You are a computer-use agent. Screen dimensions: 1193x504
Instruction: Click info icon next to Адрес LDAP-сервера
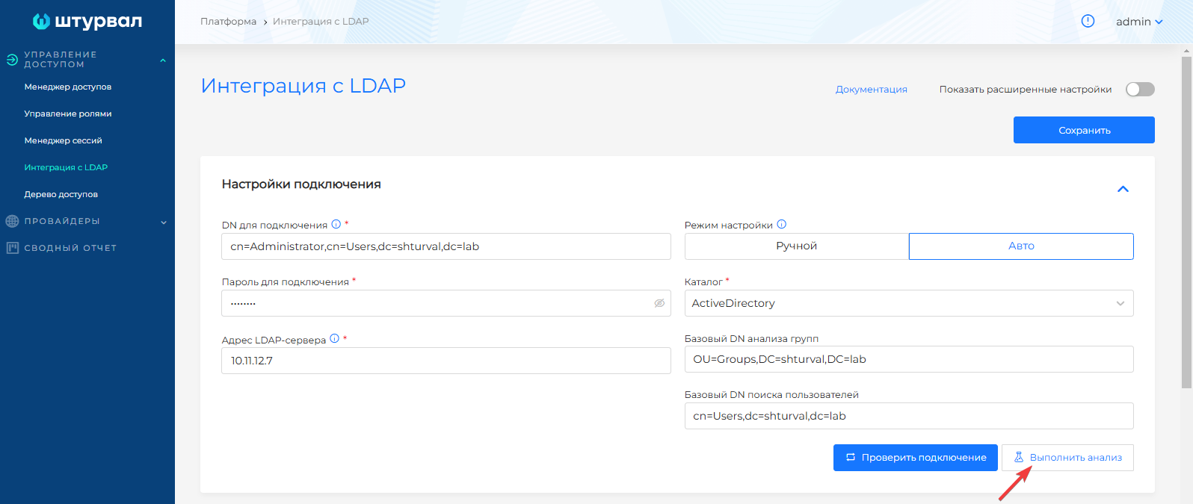[x=335, y=338]
